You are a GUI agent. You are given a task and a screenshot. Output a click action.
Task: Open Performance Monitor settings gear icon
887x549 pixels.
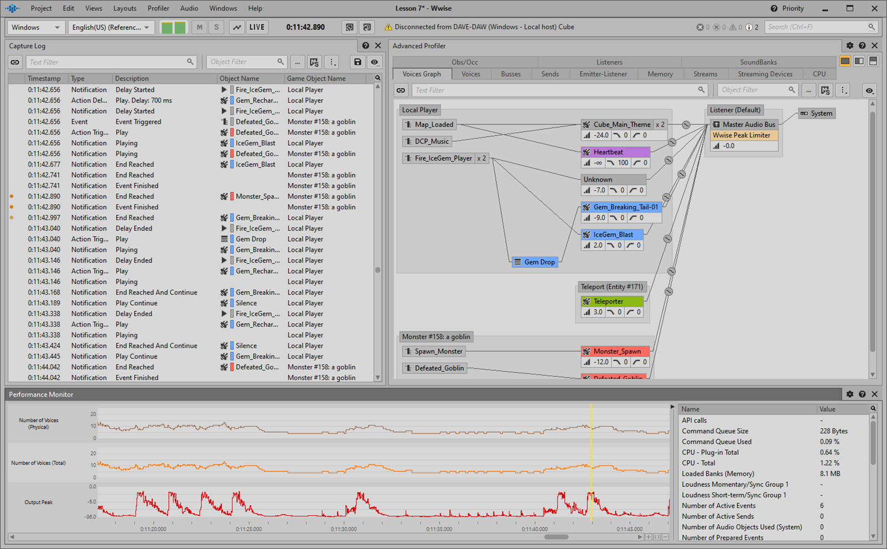tap(850, 394)
